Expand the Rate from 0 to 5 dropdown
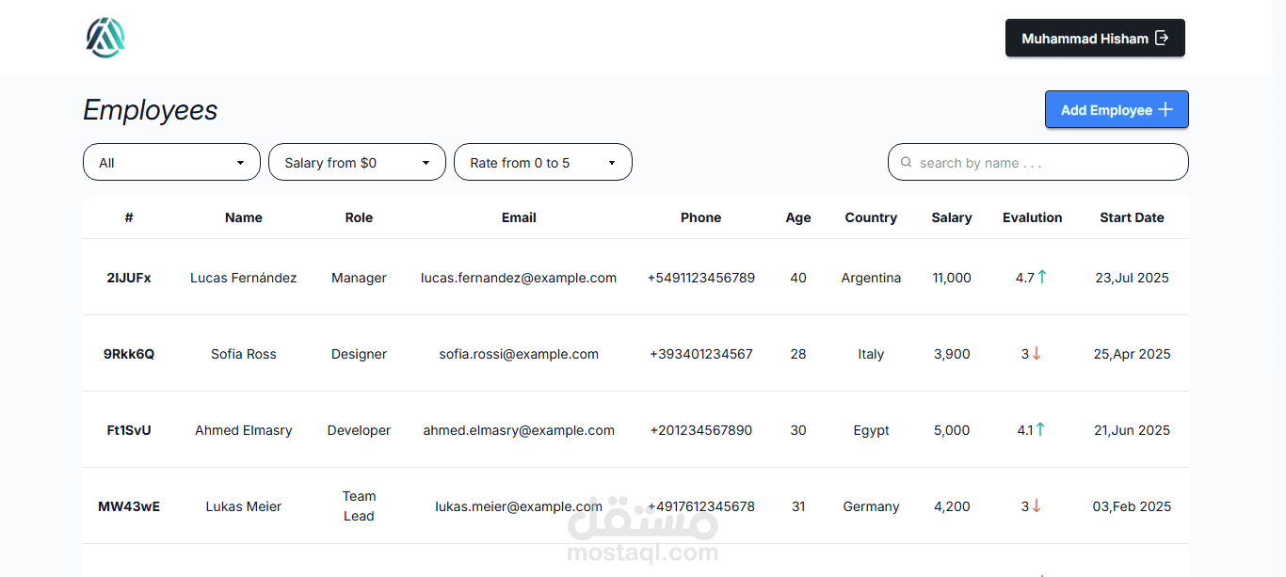Viewport: 1286px width, 577px height. (x=543, y=162)
